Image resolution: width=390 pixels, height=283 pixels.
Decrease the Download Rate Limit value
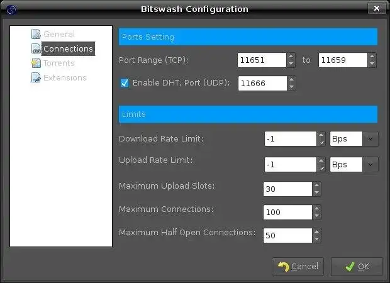click(x=321, y=143)
